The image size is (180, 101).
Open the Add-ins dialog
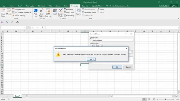pyautogui.click(x=36, y=13)
